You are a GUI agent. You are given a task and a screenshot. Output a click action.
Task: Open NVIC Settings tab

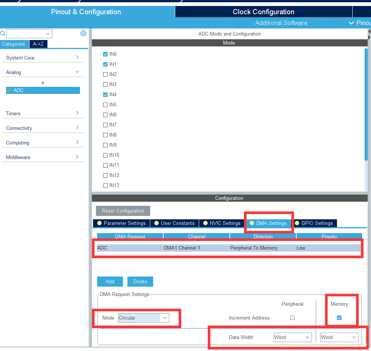pyautogui.click(x=222, y=223)
